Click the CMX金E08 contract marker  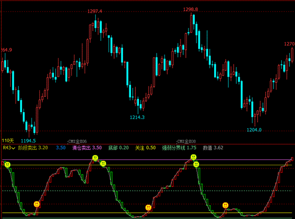pos(186,141)
